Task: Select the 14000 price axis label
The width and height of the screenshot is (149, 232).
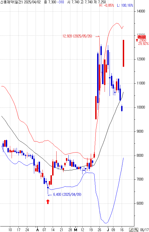Action: (x=141, y=11)
